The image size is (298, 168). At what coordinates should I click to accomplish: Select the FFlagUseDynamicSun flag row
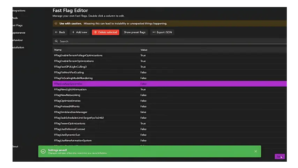click(67, 135)
